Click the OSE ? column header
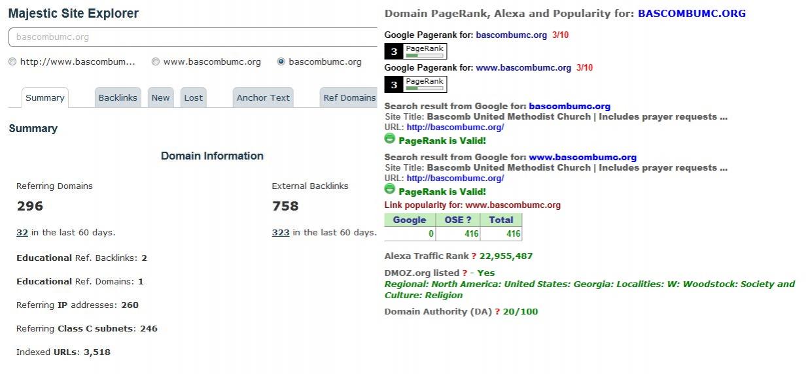 pos(458,220)
